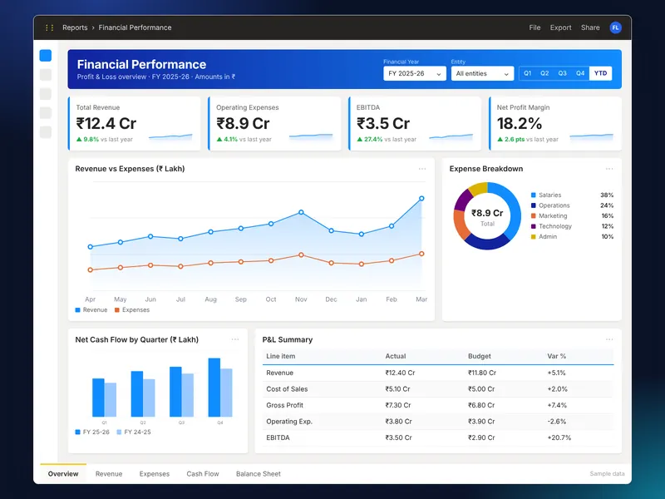Select Q4 period toggle

[x=580, y=73]
